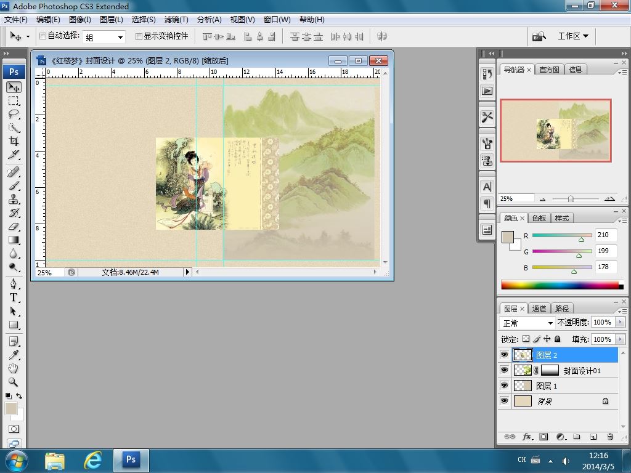
Task: Select the Hand tool
Action: [x=14, y=368]
